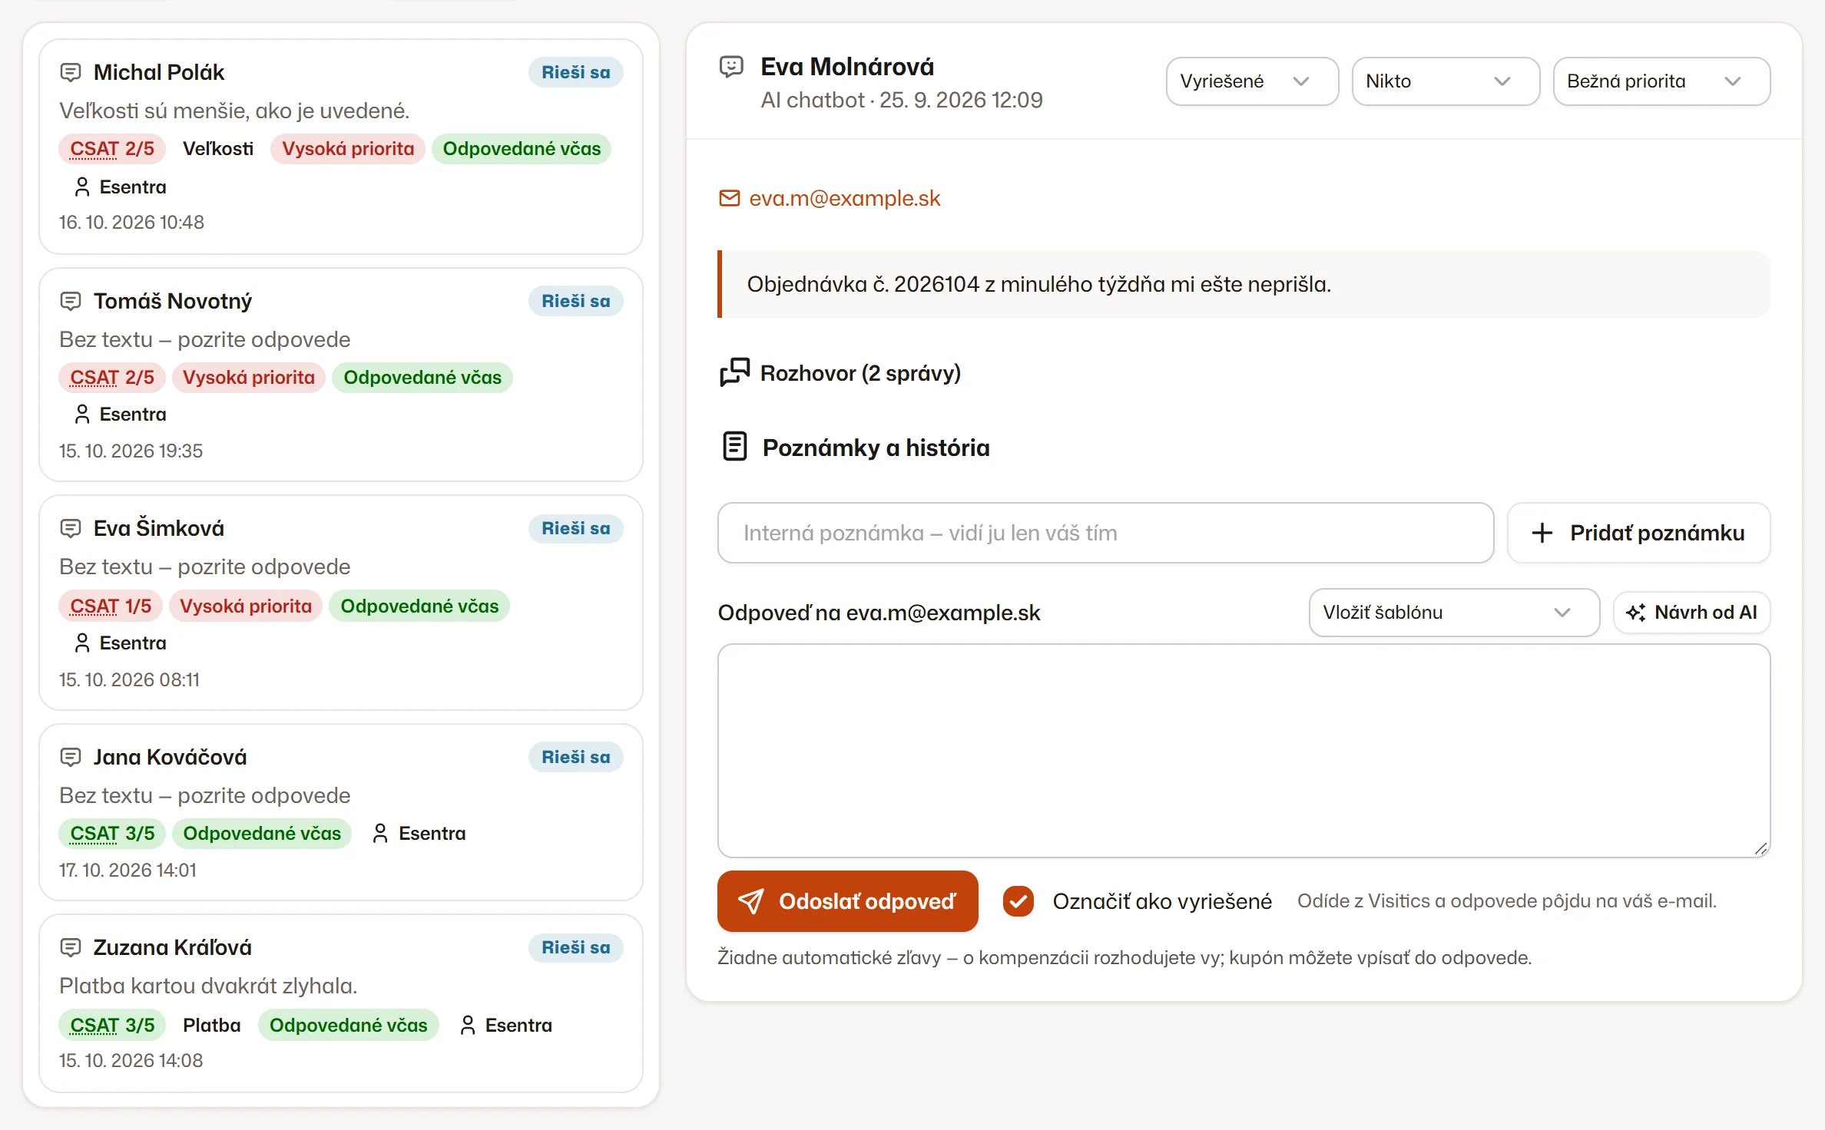The height and width of the screenshot is (1130, 1825).
Task: Click the date 16. 10. 2026 10:48
Action: pyautogui.click(x=131, y=223)
